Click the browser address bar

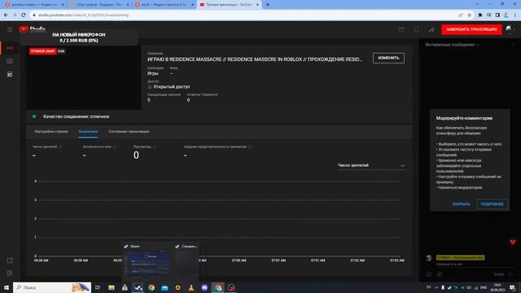coord(246,15)
